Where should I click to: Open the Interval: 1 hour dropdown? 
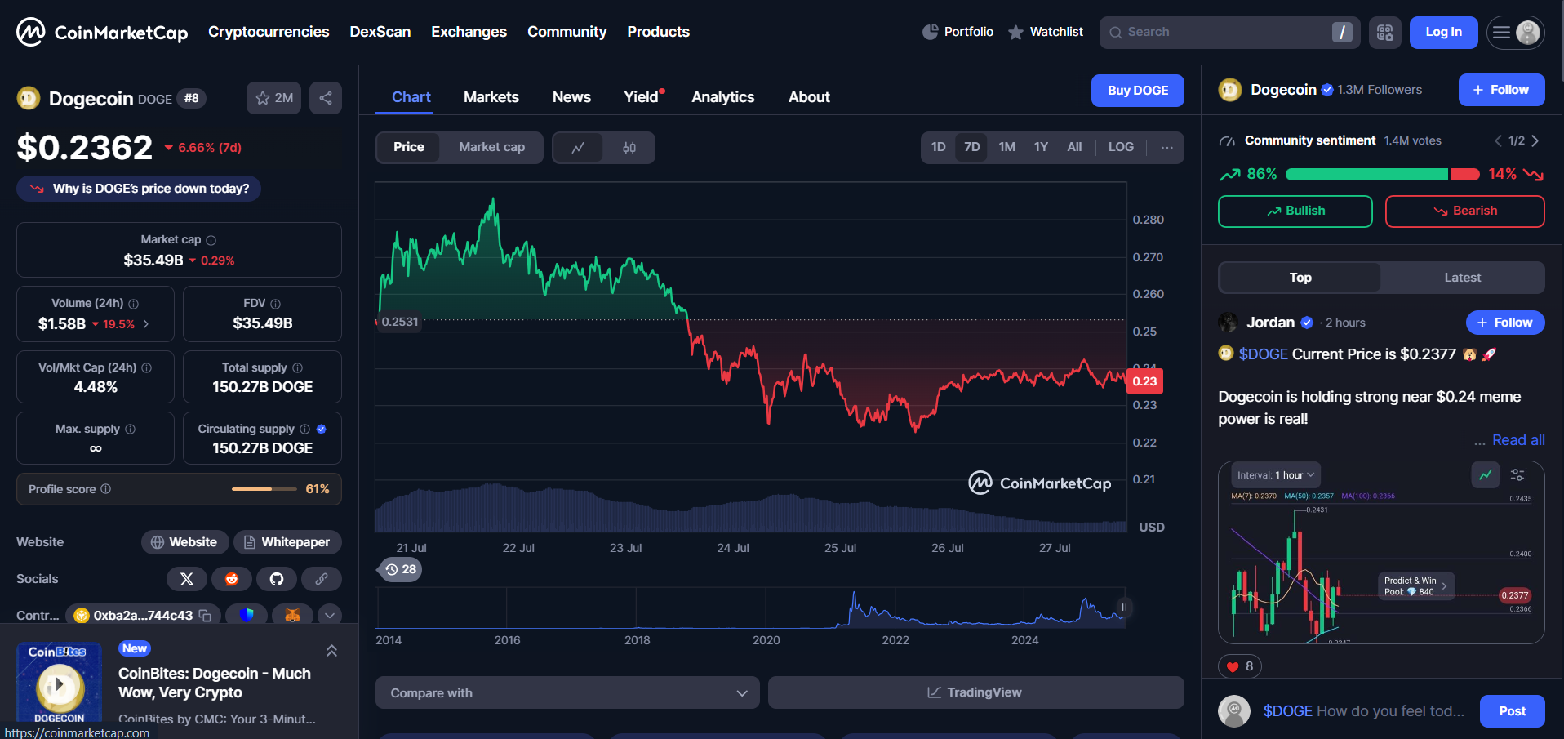tap(1276, 475)
